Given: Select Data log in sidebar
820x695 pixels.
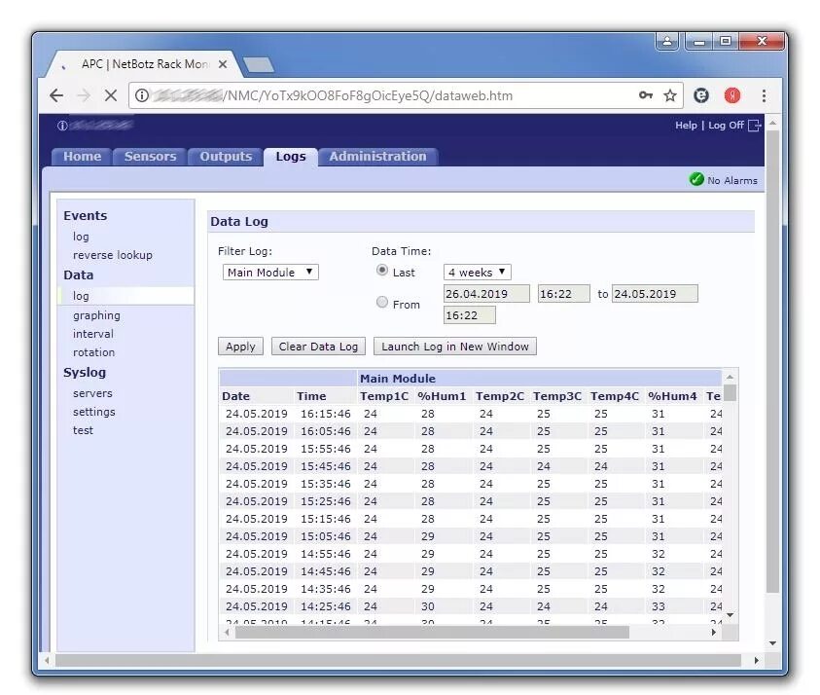Looking at the screenshot, I should point(81,296).
